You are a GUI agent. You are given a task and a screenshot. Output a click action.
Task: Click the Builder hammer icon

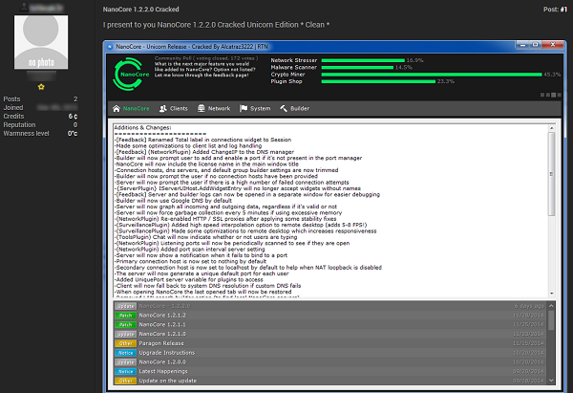[284, 108]
